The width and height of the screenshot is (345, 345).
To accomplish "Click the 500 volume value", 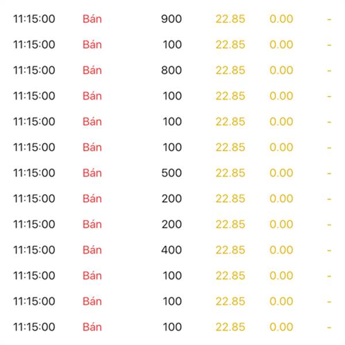I will (171, 173).
